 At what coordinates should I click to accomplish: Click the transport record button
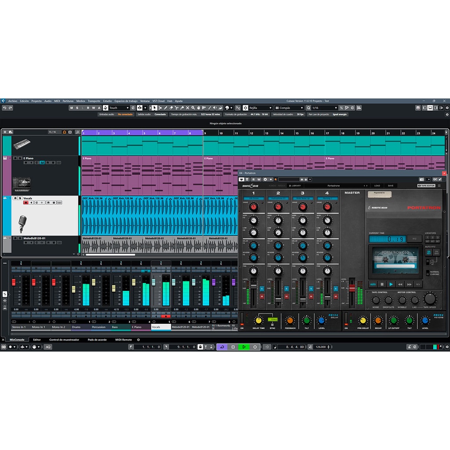coord(255,347)
